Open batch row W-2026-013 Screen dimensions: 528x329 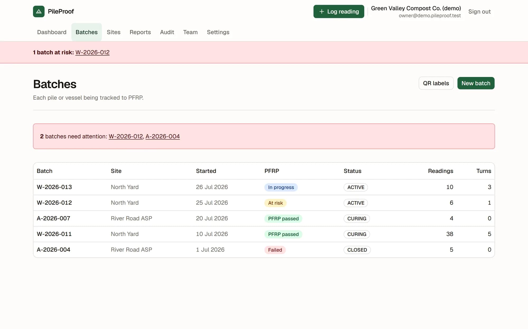pos(264,187)
